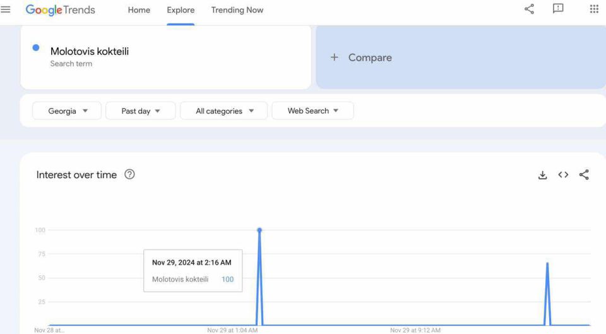Click the Google Trends logo
This screenshot has width=606, height=334.
pos(60,10)
